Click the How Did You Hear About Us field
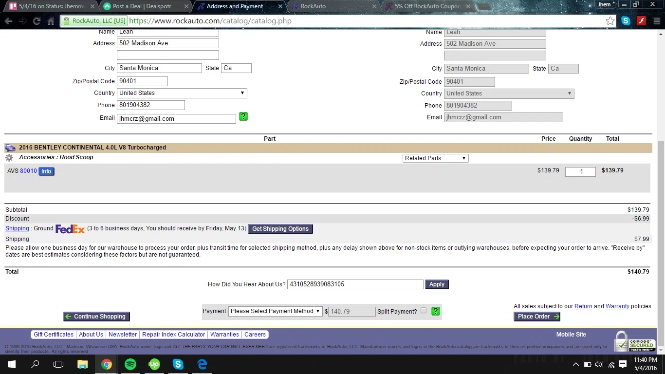 tap(355, 284)
